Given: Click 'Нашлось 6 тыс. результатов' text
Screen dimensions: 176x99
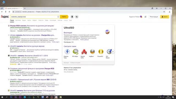Looking at the screenshot, I should (x=72, y=68).
